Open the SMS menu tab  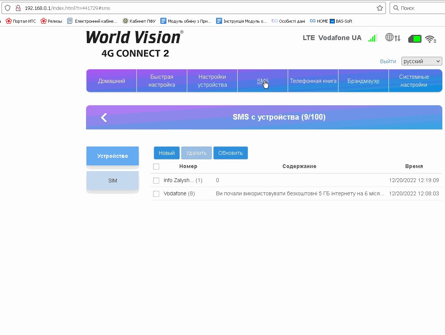263,81
